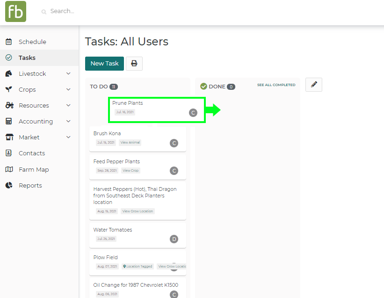
Task: Open the Brush Kona task
Action: point(138,139)
